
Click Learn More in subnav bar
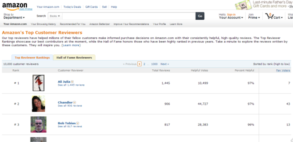point(176,24)
